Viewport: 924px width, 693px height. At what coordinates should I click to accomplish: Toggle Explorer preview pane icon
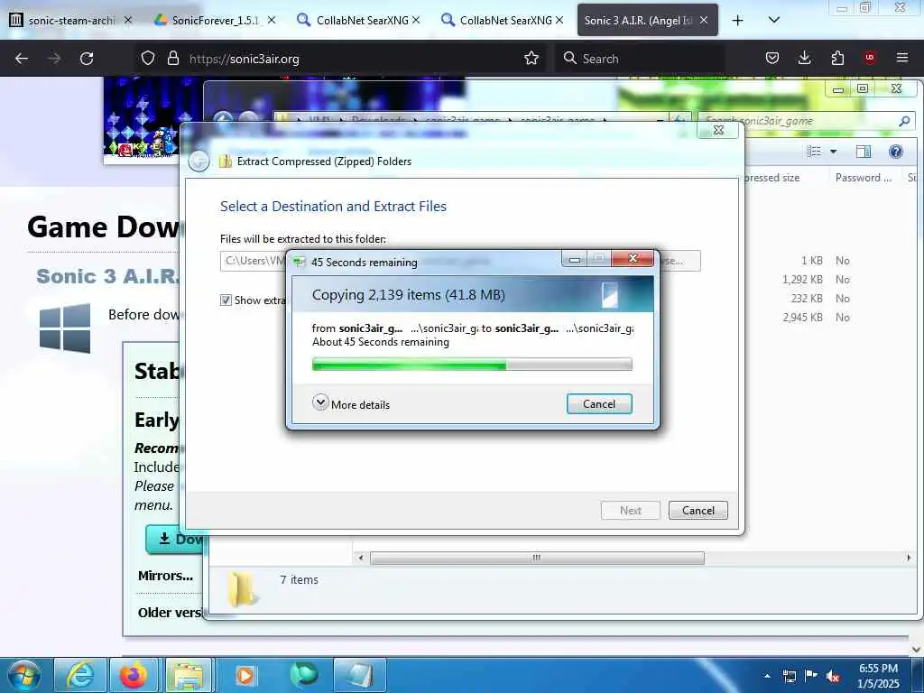click(x=864, y=152)
